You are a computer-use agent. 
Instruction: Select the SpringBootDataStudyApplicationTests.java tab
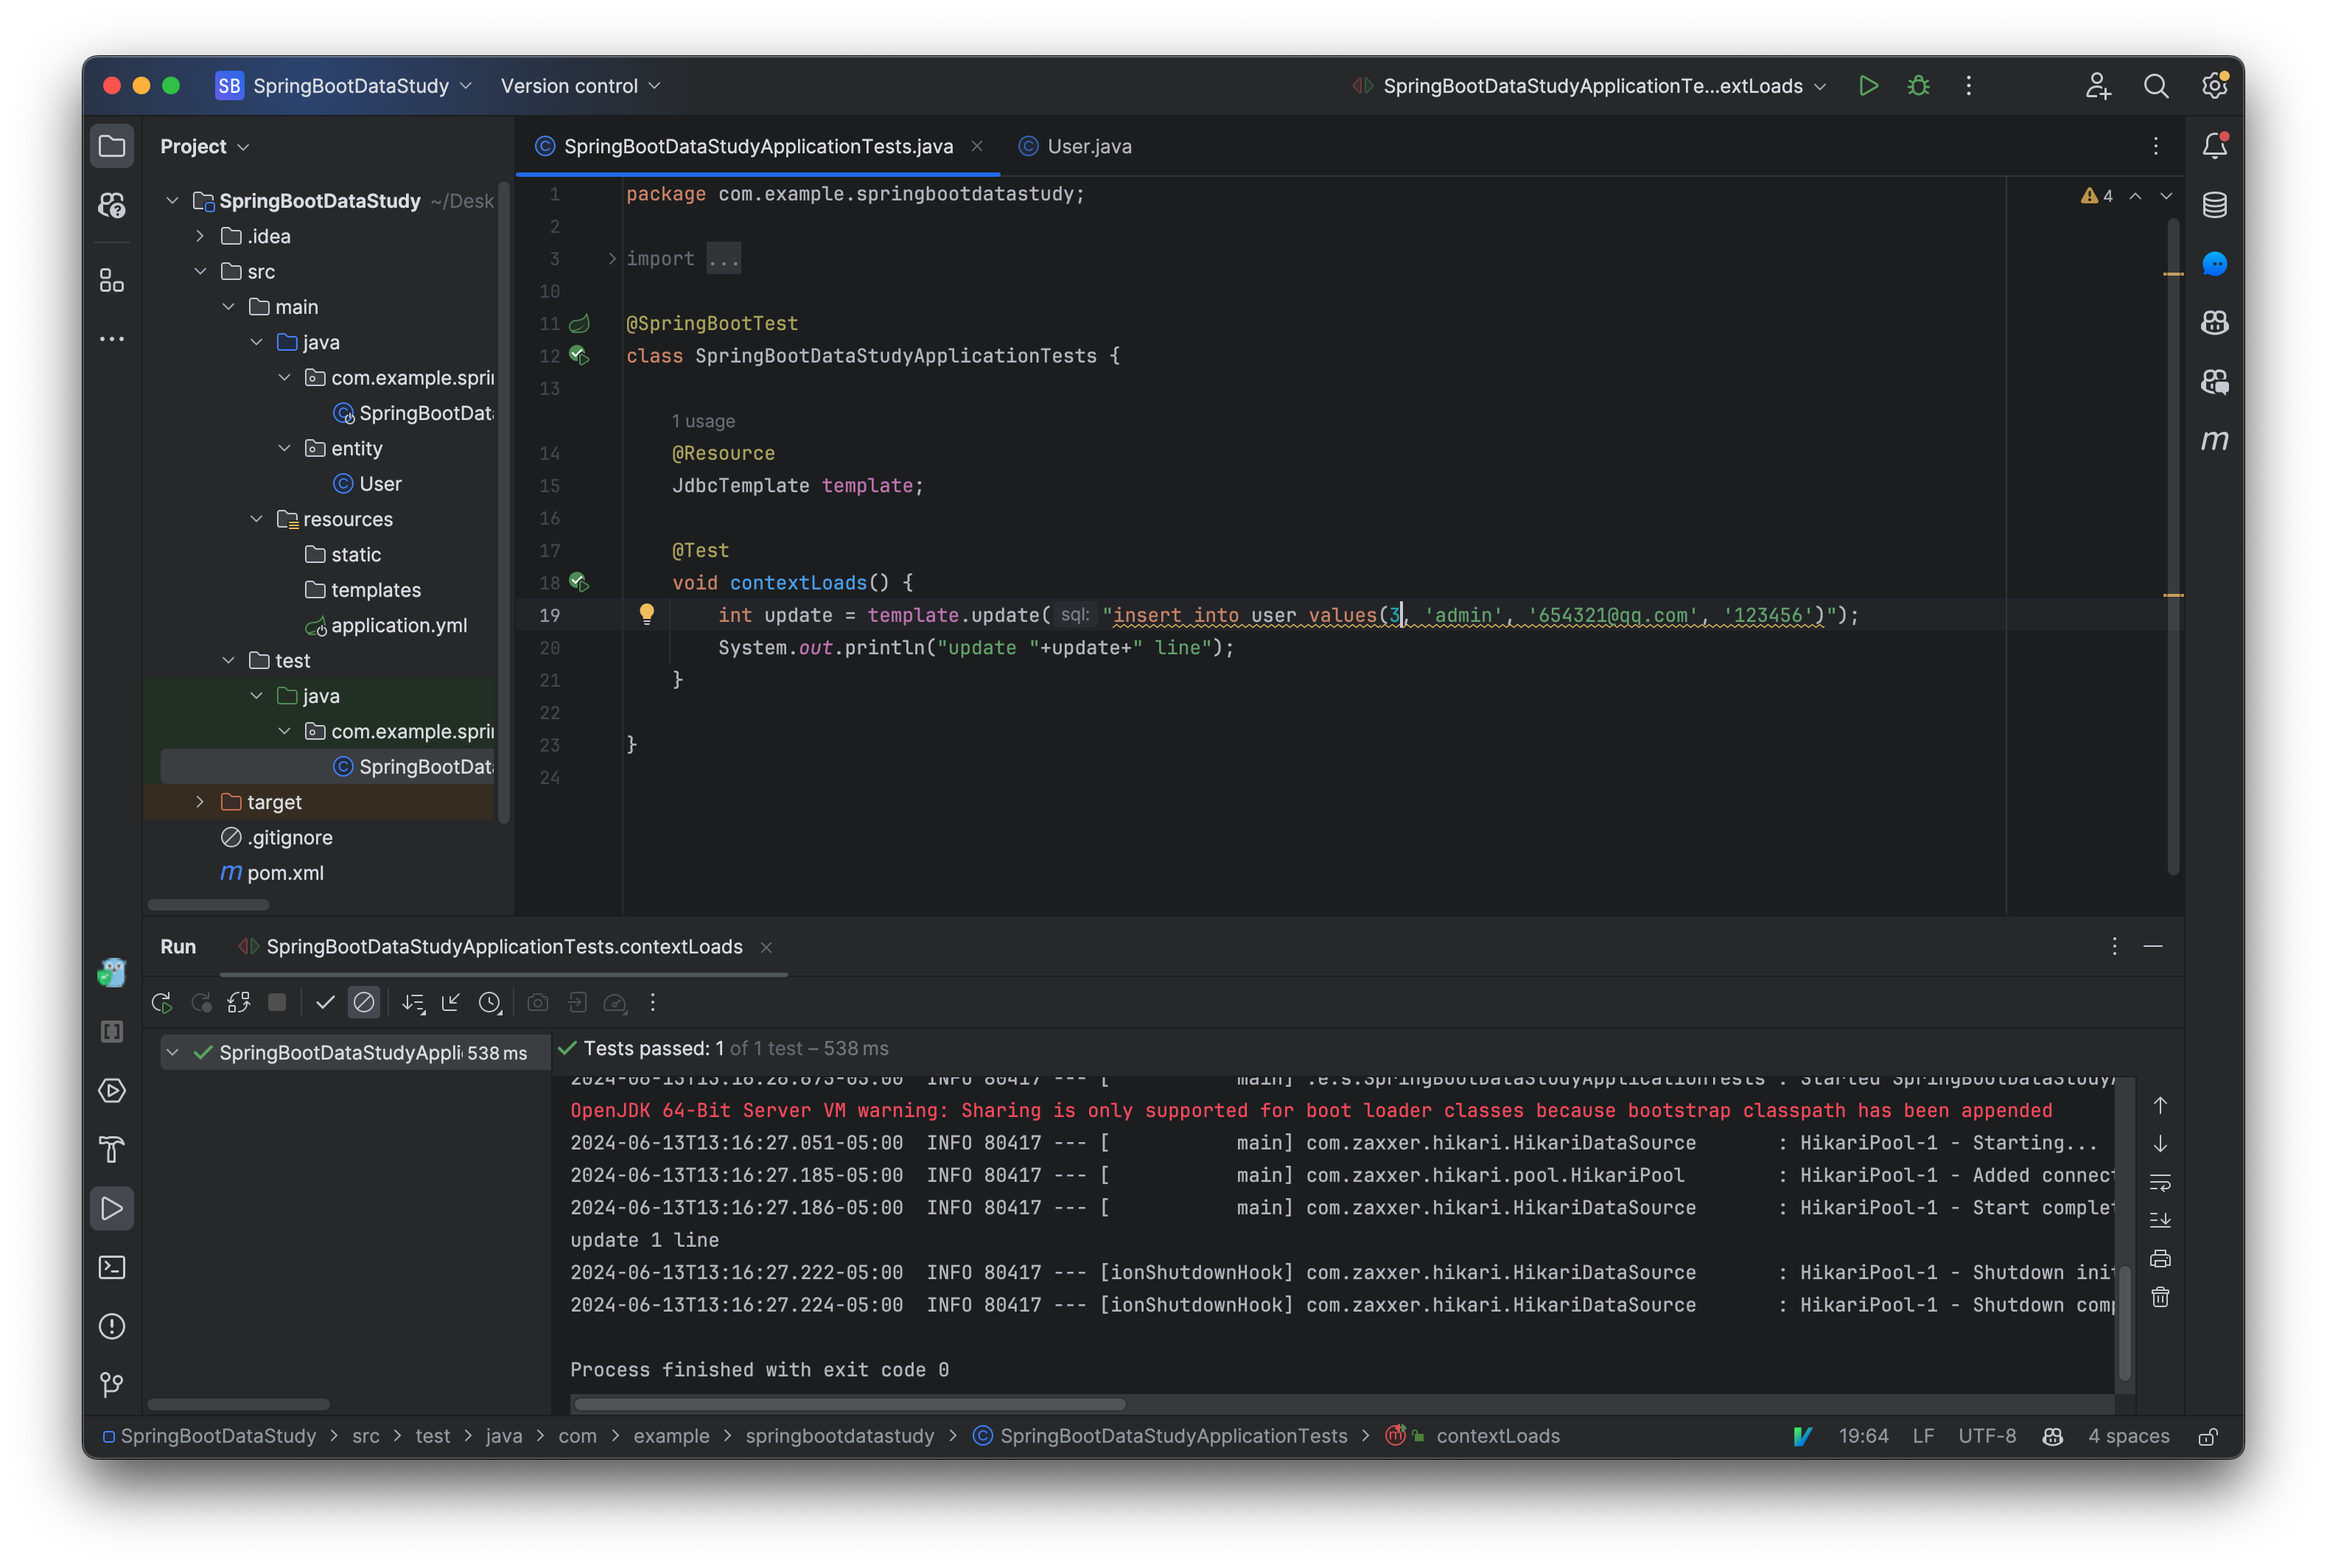coord(757,145)
